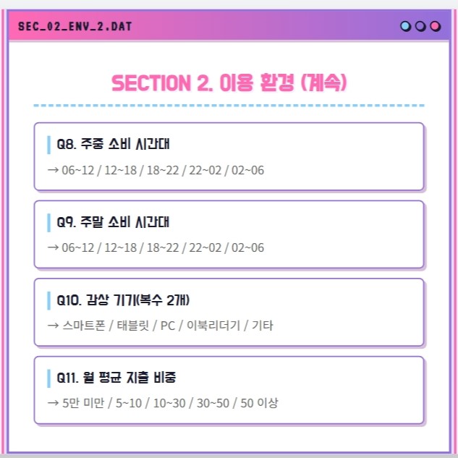Choose the 5만 미만 option in Q11
Viewport: 458px width, 458px height.
(x=83, y=403)
